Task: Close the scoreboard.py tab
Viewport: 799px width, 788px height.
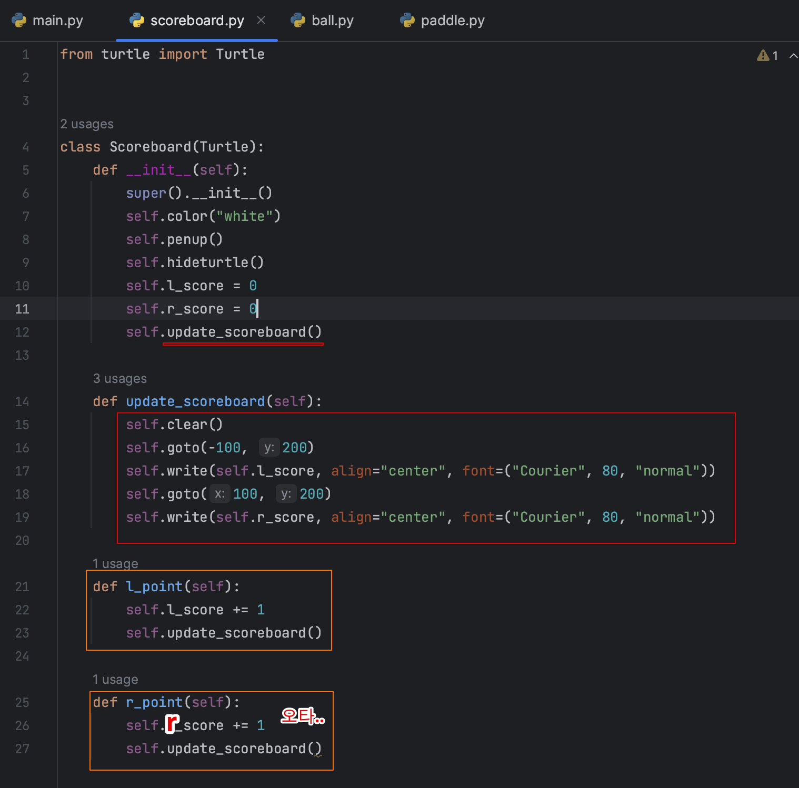Action: coord(261,20)
